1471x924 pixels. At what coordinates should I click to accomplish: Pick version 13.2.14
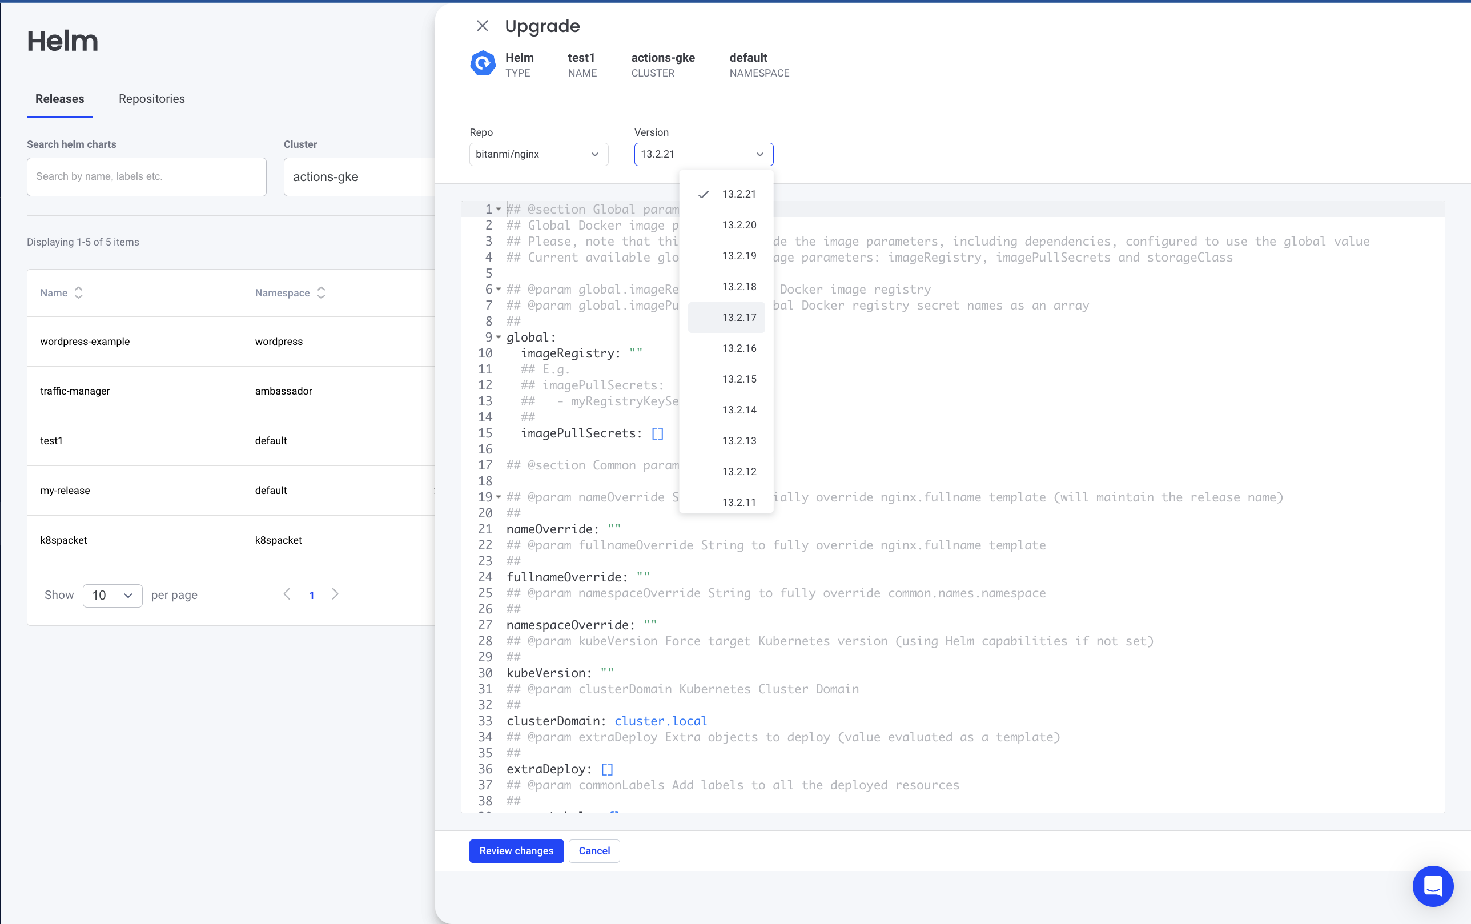[x=726, y=410]
